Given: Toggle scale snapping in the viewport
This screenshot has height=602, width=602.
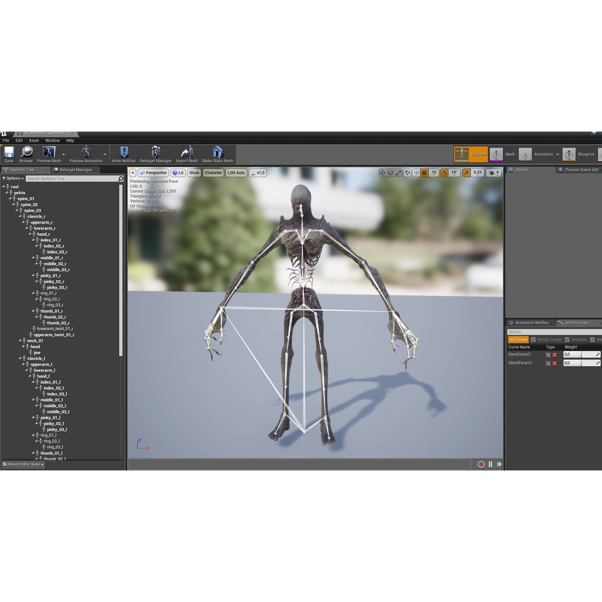Looking at the screenshot, I should pyautogui.click(x=467, y=173).
